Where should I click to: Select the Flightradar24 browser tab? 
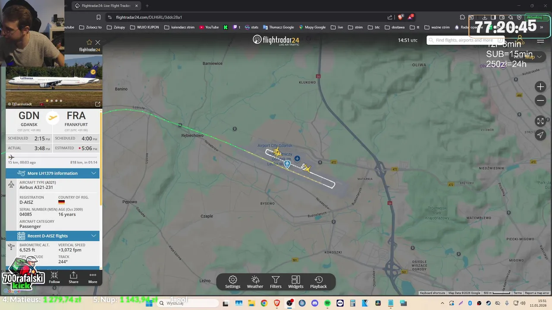[x=106, y=6]
